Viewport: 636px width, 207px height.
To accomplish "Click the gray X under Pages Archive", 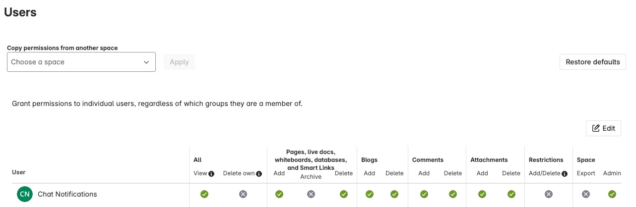I will tap(311, 194).
